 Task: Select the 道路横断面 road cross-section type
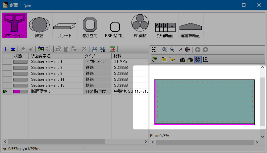[x=190, y=25]
